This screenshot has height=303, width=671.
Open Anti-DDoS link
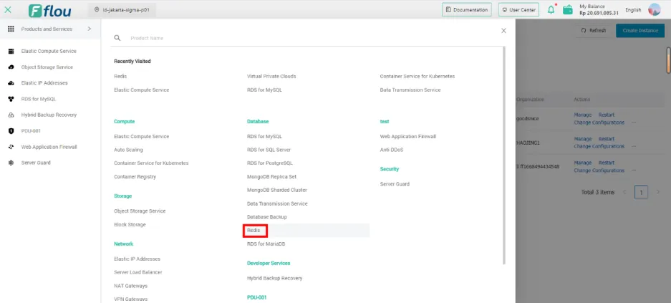click(x=392, y=150)
